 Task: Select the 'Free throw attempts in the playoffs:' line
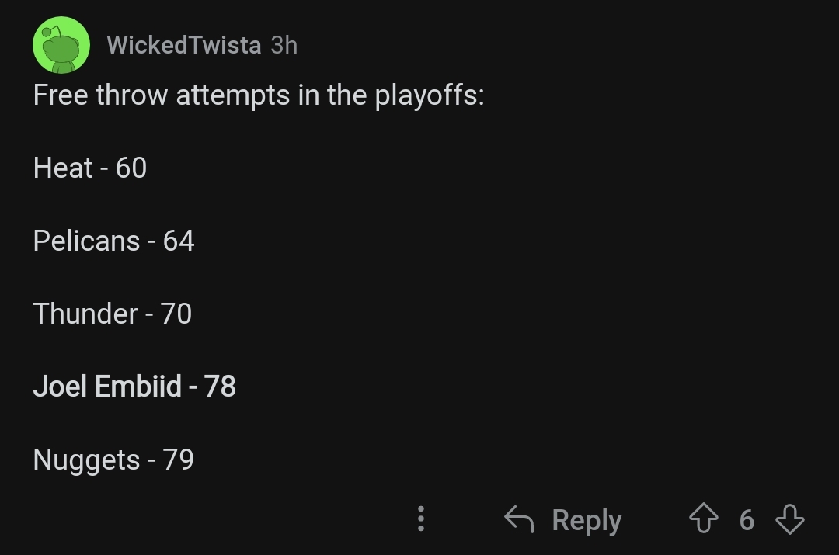pyautogui.click(x=259, y=95)
